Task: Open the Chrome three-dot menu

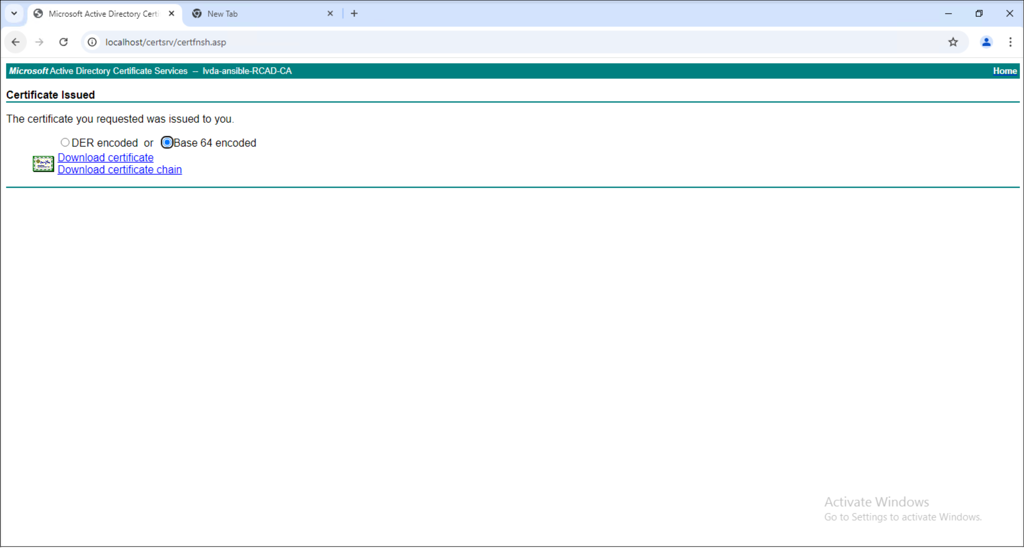Action: (1010, 42)
